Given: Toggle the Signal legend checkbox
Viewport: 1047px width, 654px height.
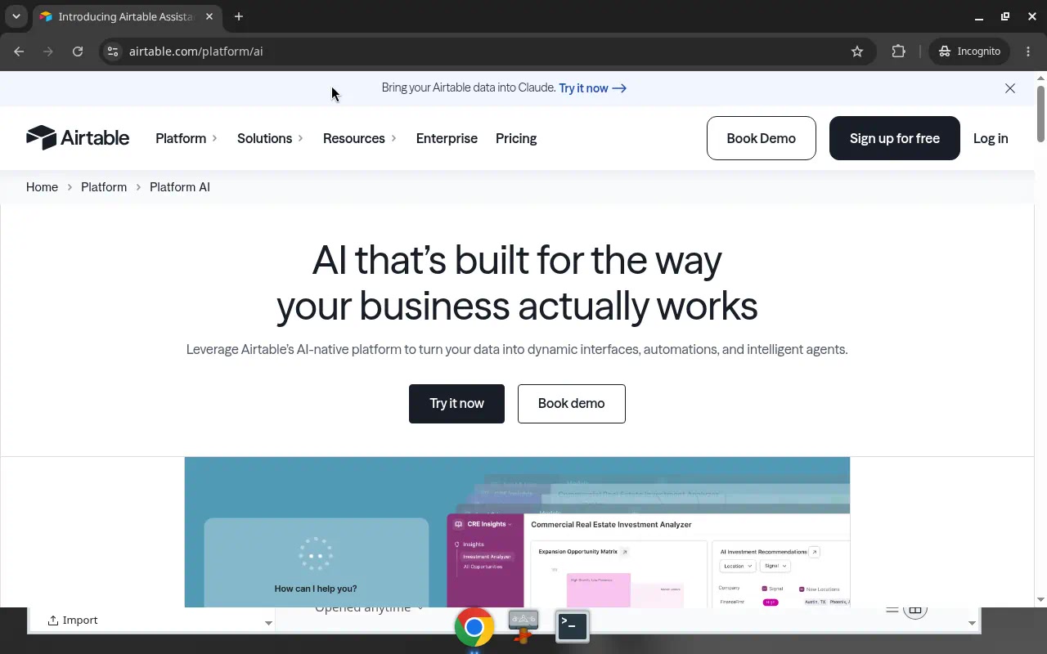Looking at the screenshot, I should 765,589.
